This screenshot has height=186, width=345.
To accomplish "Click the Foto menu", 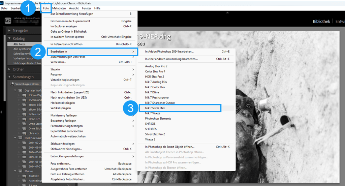I will pyautogui.click(x=46, y=8).
